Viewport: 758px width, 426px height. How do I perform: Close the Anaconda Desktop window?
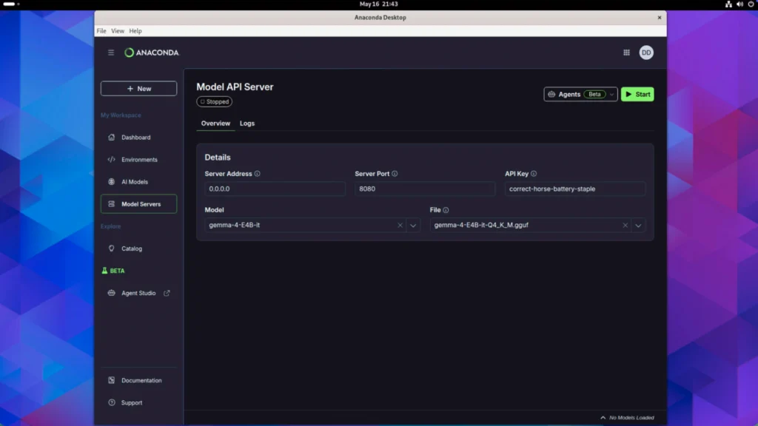660,18
